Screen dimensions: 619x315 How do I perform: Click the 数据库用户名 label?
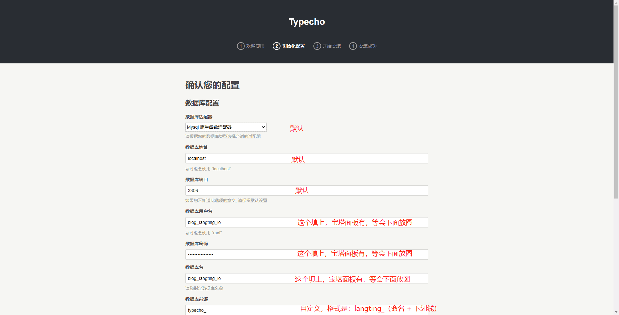point(199,211)
